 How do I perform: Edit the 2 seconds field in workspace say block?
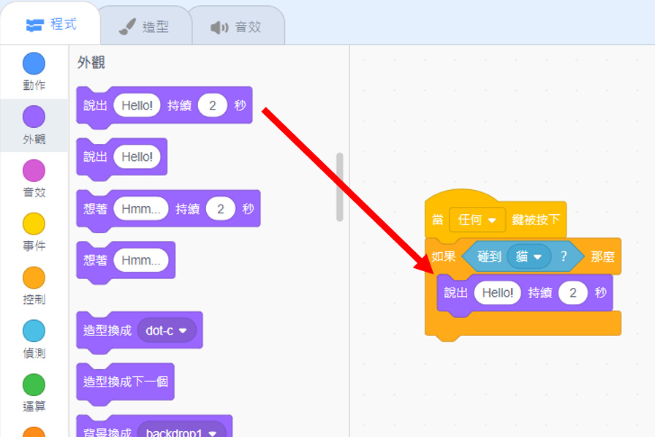573,293
